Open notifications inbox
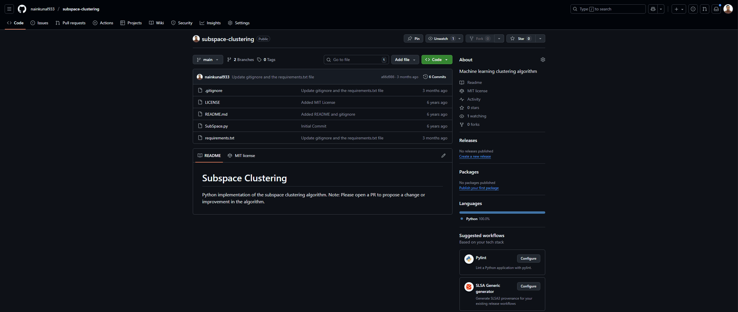738x312 pixels. click(716, 9)
